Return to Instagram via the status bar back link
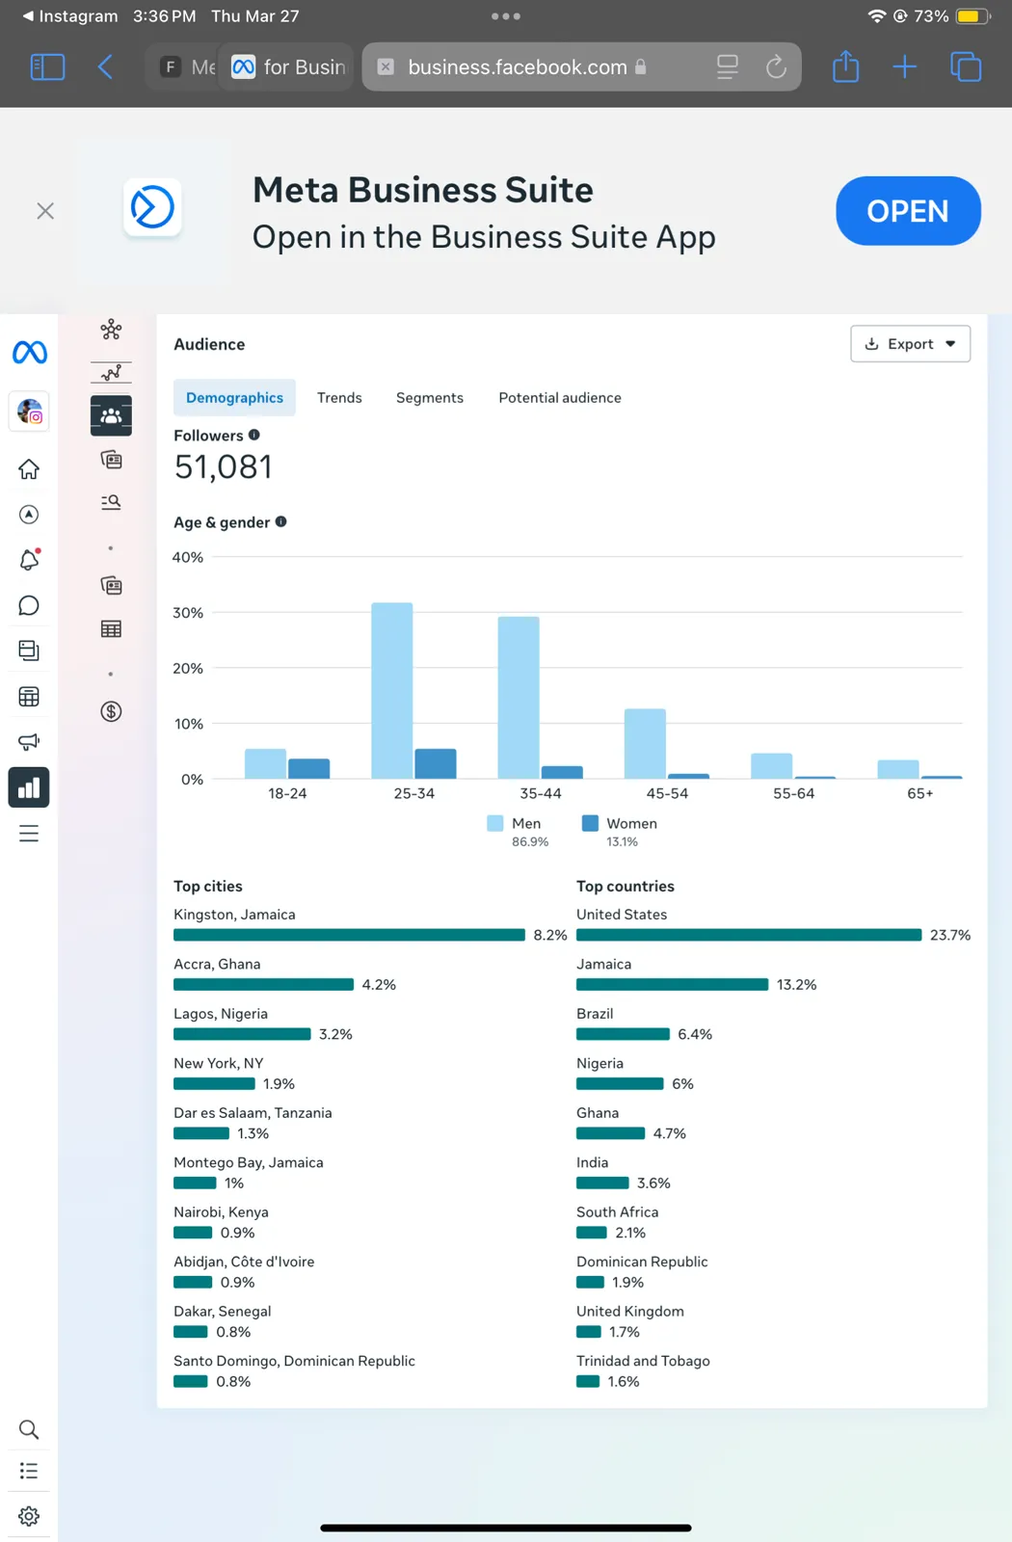 click(x=69, y=16)
